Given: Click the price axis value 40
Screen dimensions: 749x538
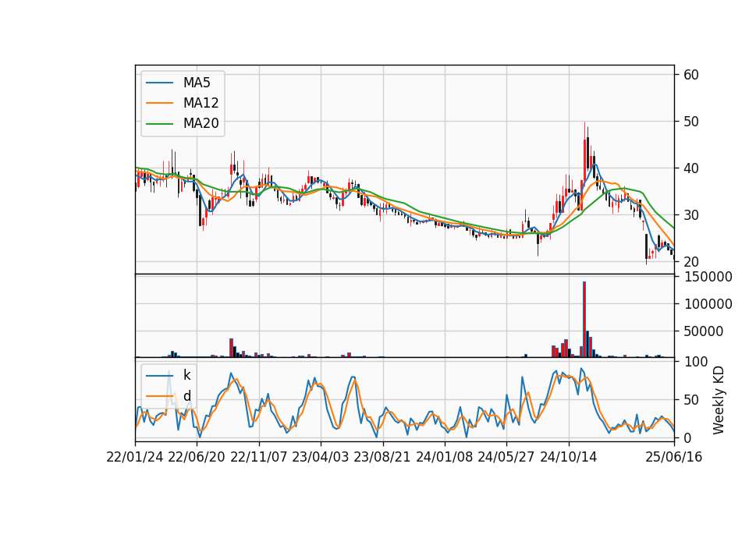Looking at the screenshot, I should click(691, 168).
